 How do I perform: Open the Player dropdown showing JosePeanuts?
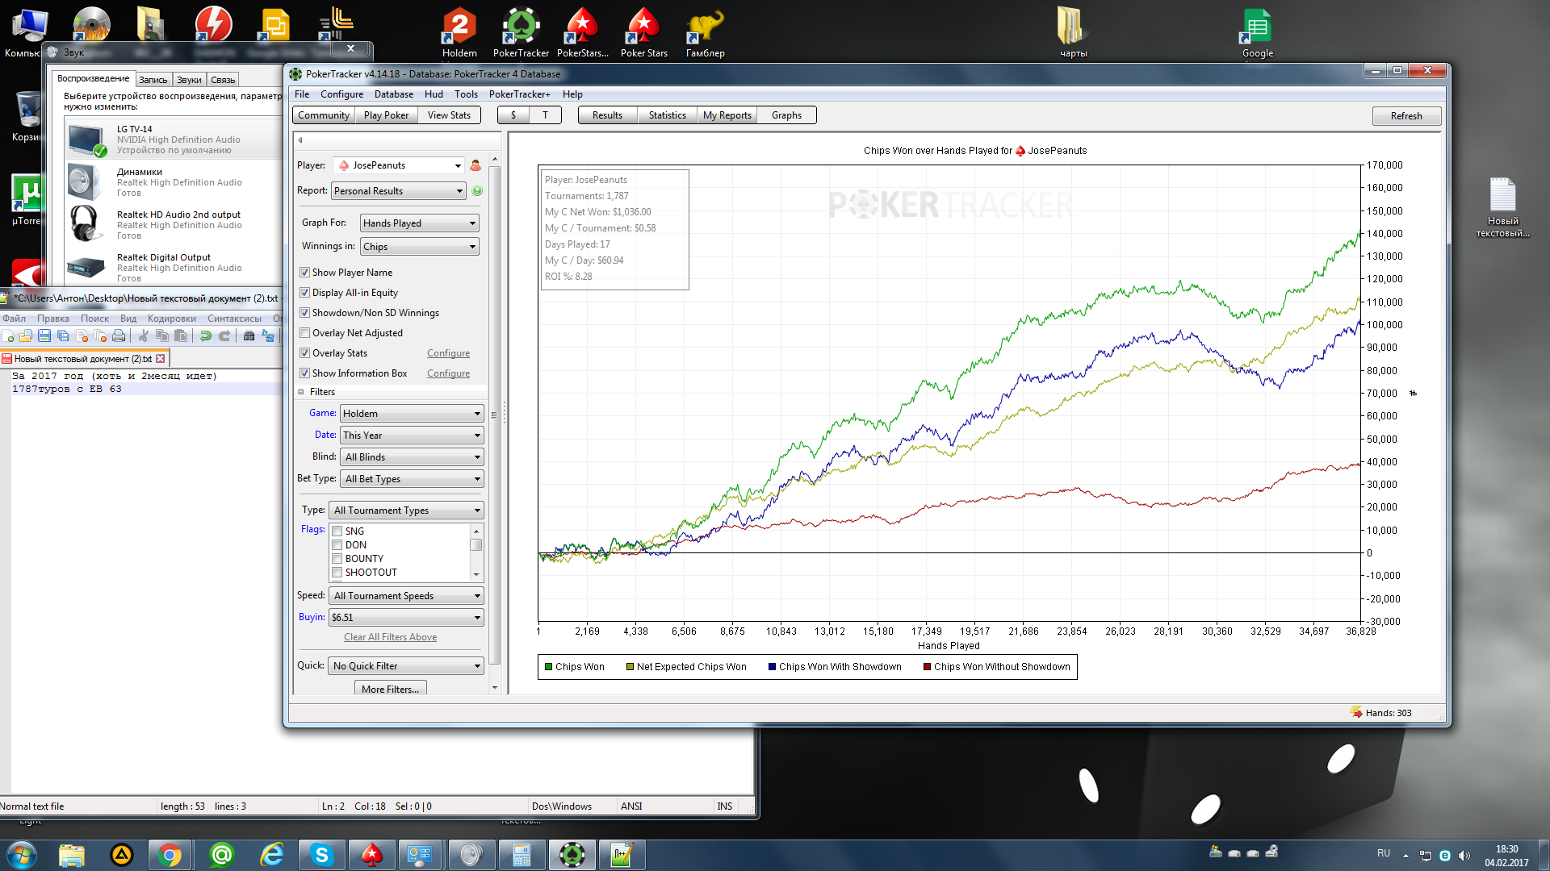399,165
